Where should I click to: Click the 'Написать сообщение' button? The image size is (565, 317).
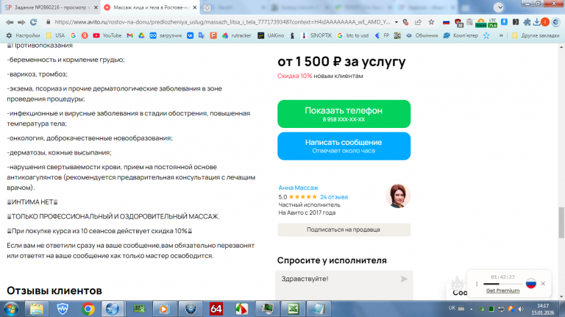pos(344,146)
